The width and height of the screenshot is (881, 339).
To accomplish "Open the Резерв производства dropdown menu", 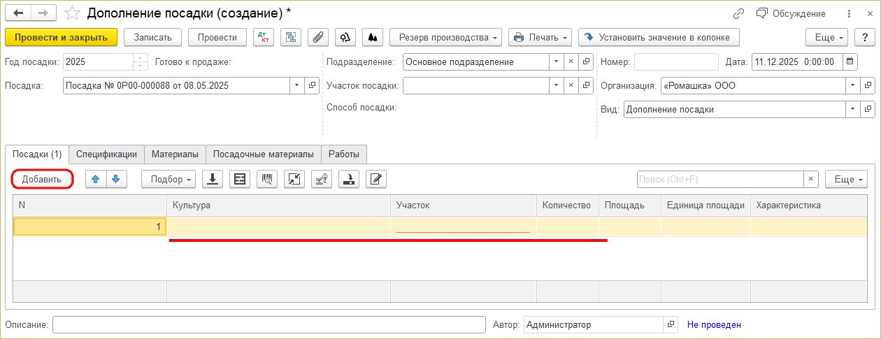I will [x=446, y=37].
